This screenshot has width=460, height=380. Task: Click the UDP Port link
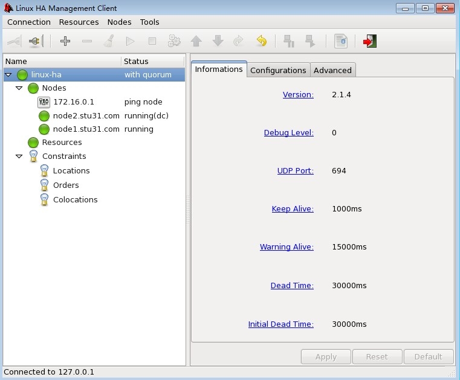tap(296, 170)
